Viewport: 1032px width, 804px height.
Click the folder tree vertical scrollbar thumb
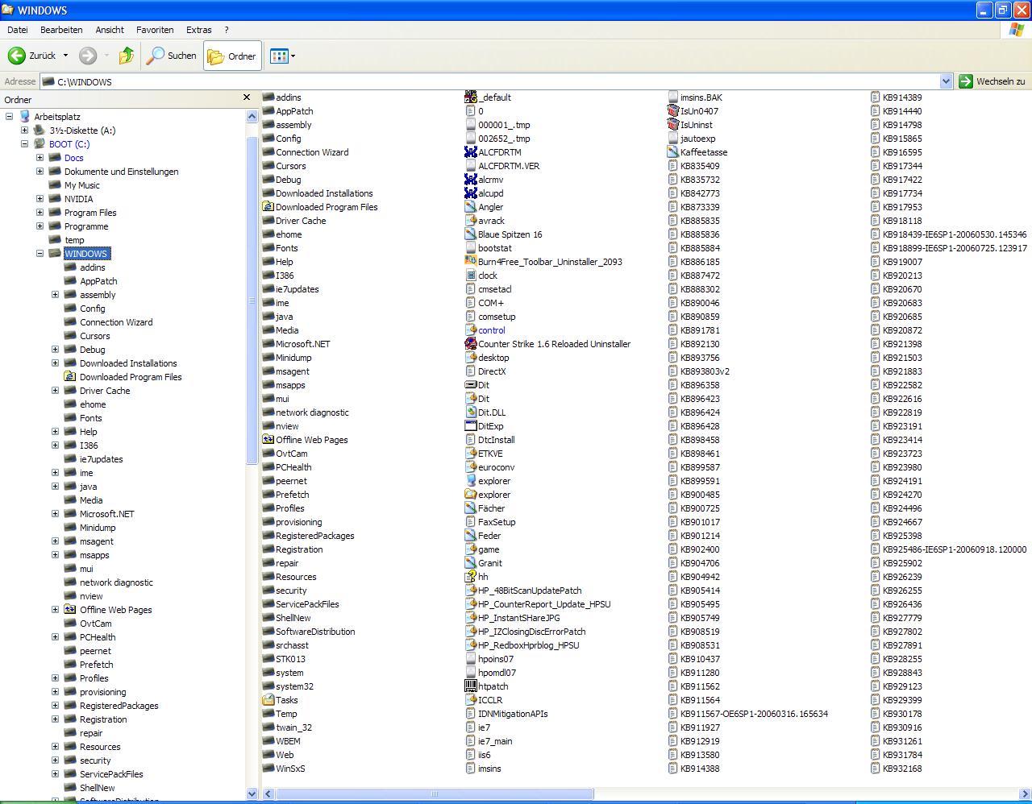pos(252,301)
